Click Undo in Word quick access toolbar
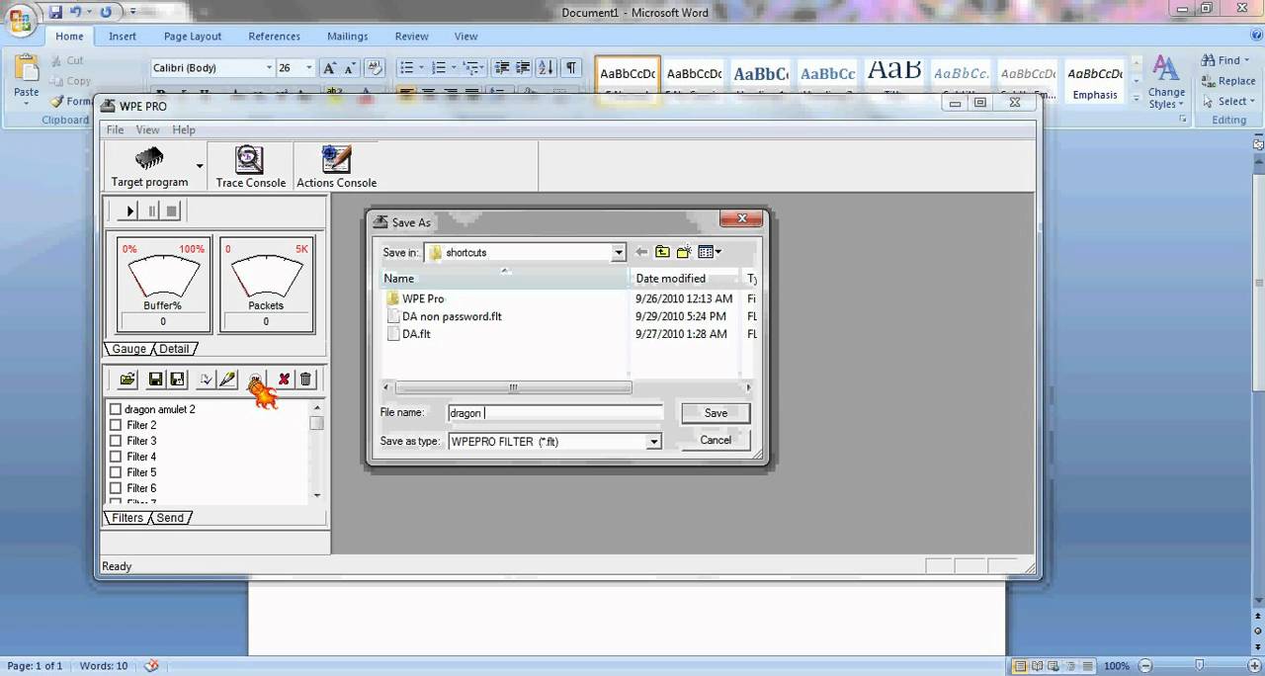Image resolution: width=1265 pixels, height=676 pixels. [76, 12]
